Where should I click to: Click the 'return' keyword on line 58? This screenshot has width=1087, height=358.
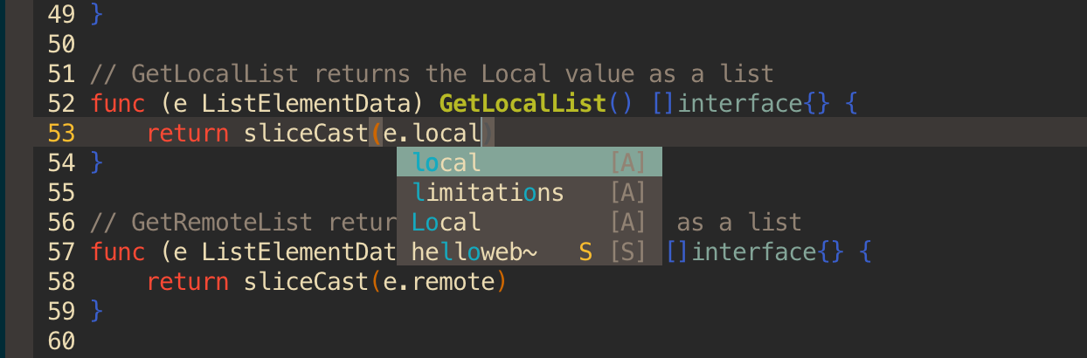click(x=188, y=281)
